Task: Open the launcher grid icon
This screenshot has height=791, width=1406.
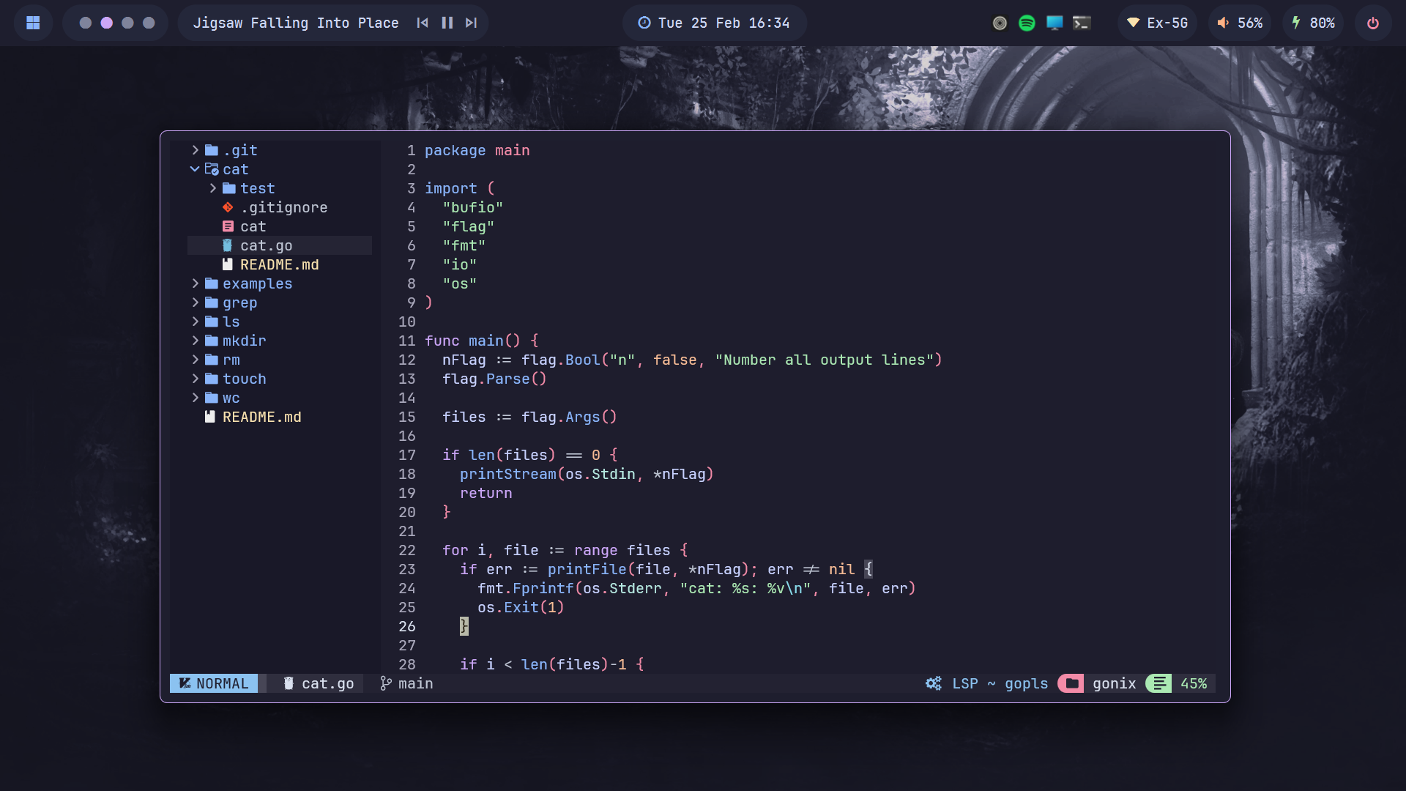Action: tap(33, 23)
